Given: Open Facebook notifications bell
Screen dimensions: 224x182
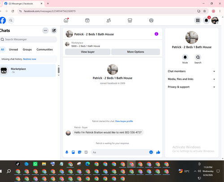Looking at the screenshot, I should tap(206, 21).
